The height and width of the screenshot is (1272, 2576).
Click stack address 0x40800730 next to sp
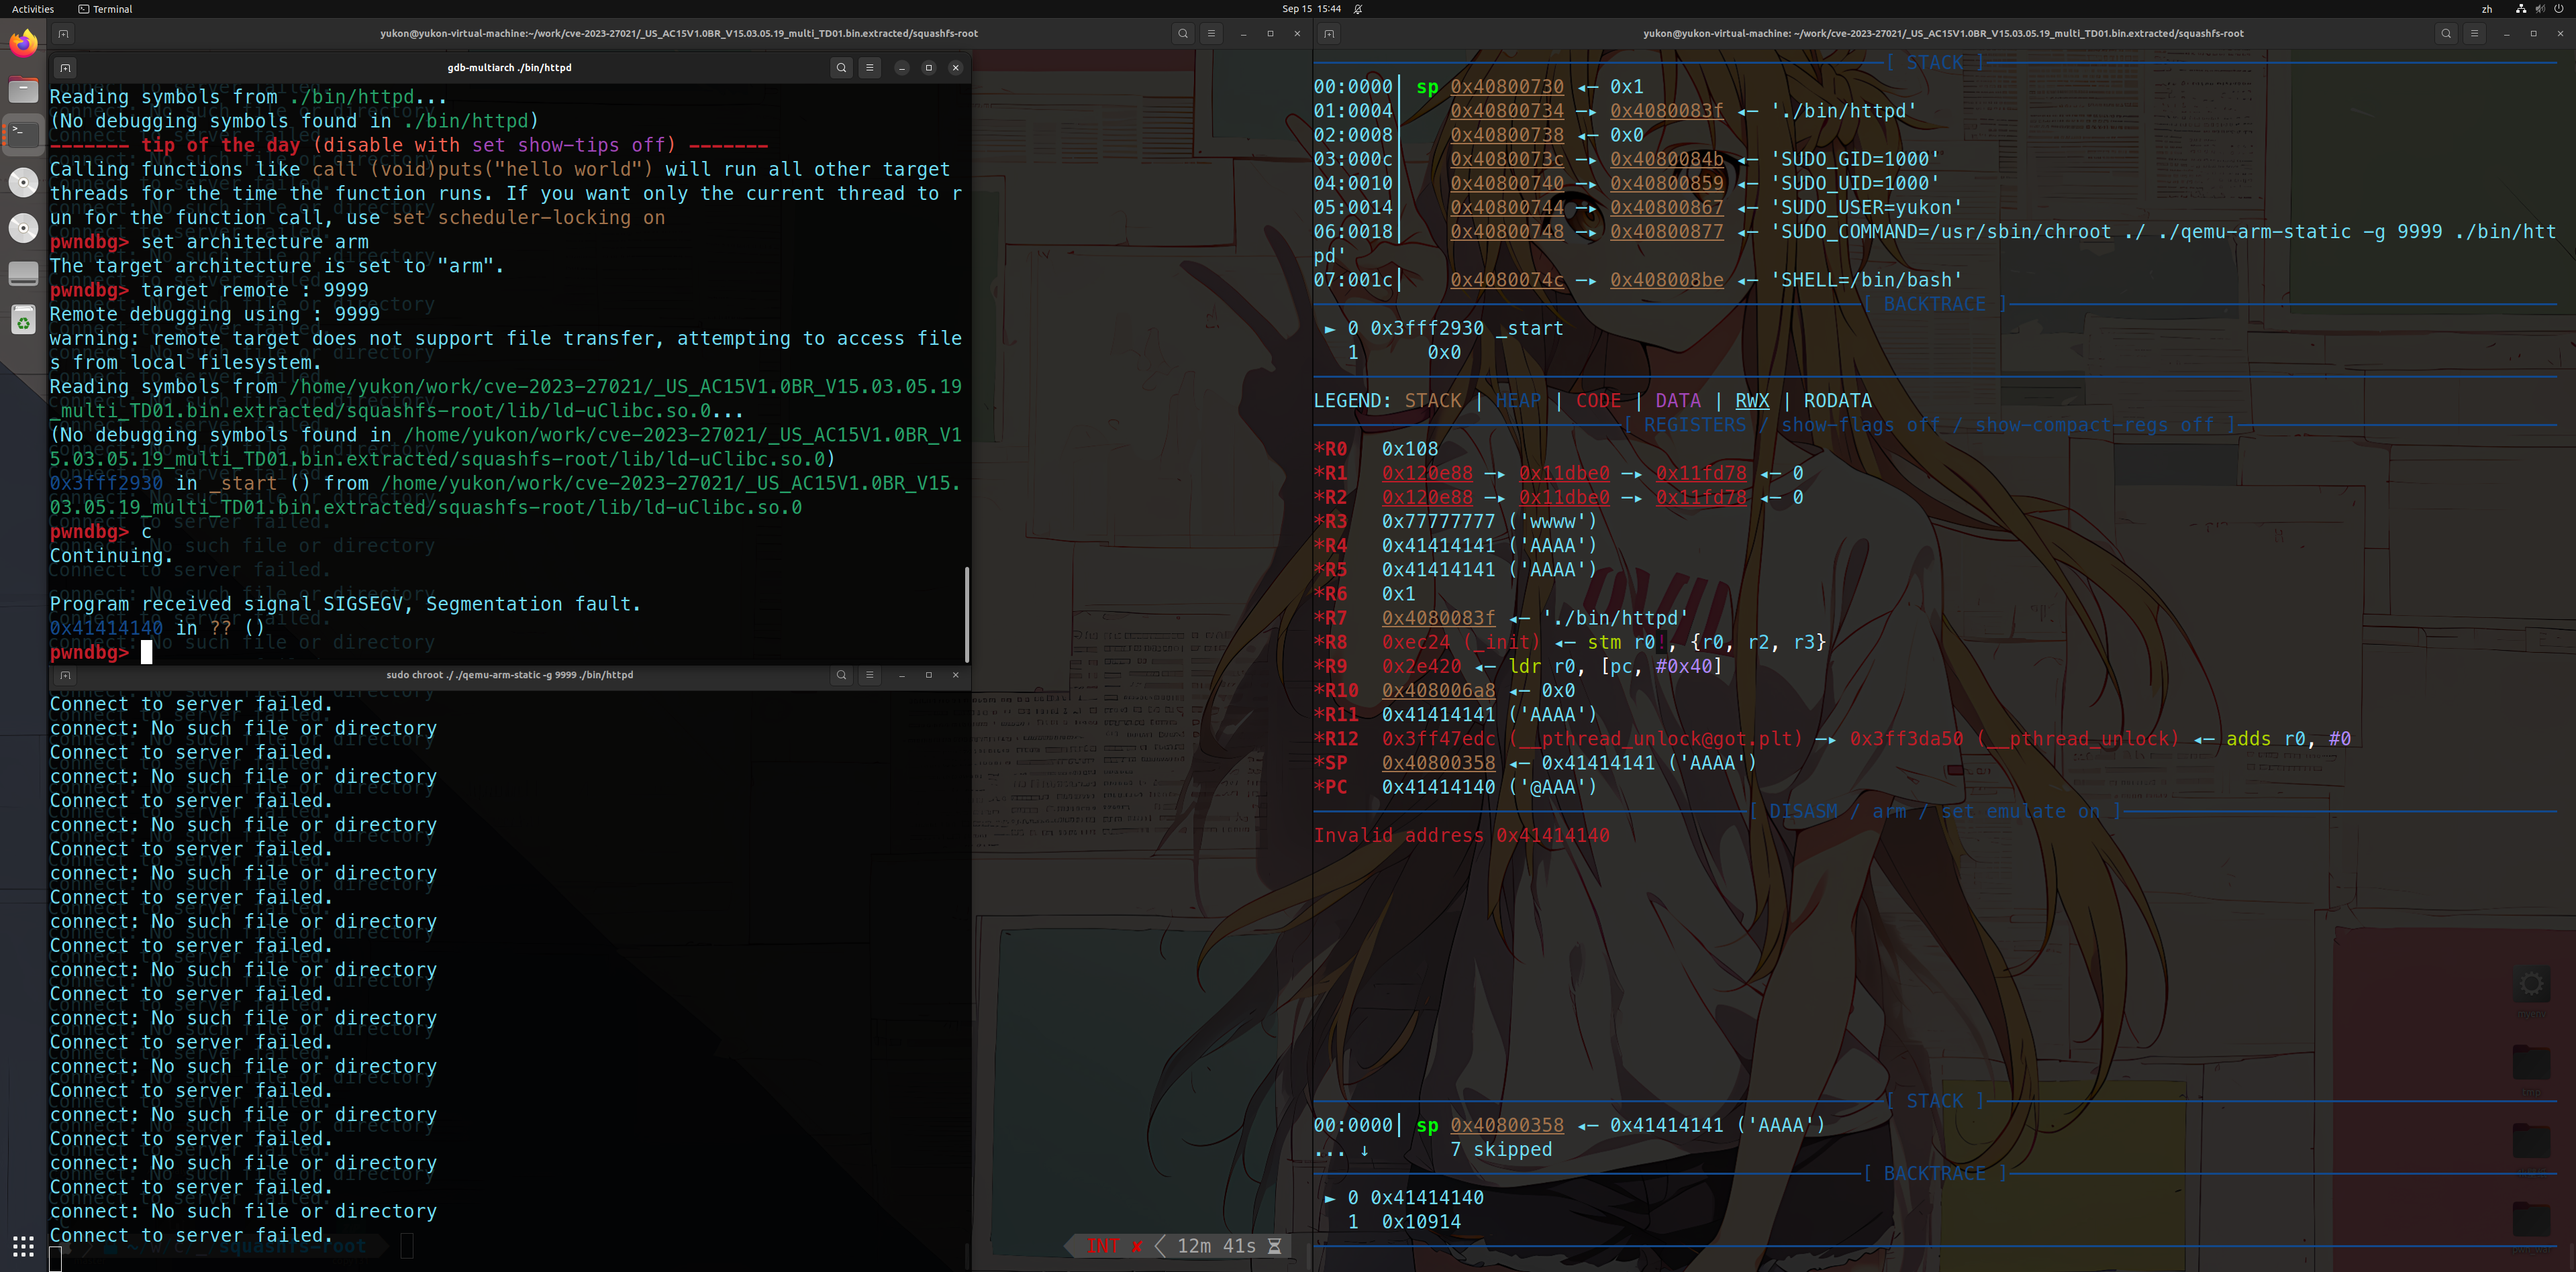pos(1507,87)
